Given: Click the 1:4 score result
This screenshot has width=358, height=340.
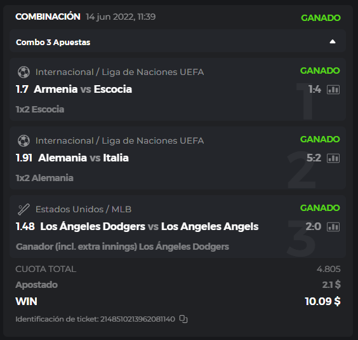Looking at the screenshot, I should [315, 89].
